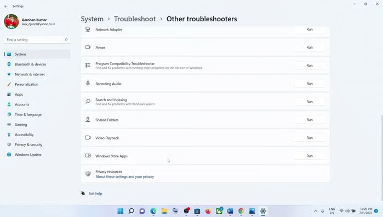The height and width of the screenshot is (217, 383).
Task: Click the Power battery icon
Action: 88,47
